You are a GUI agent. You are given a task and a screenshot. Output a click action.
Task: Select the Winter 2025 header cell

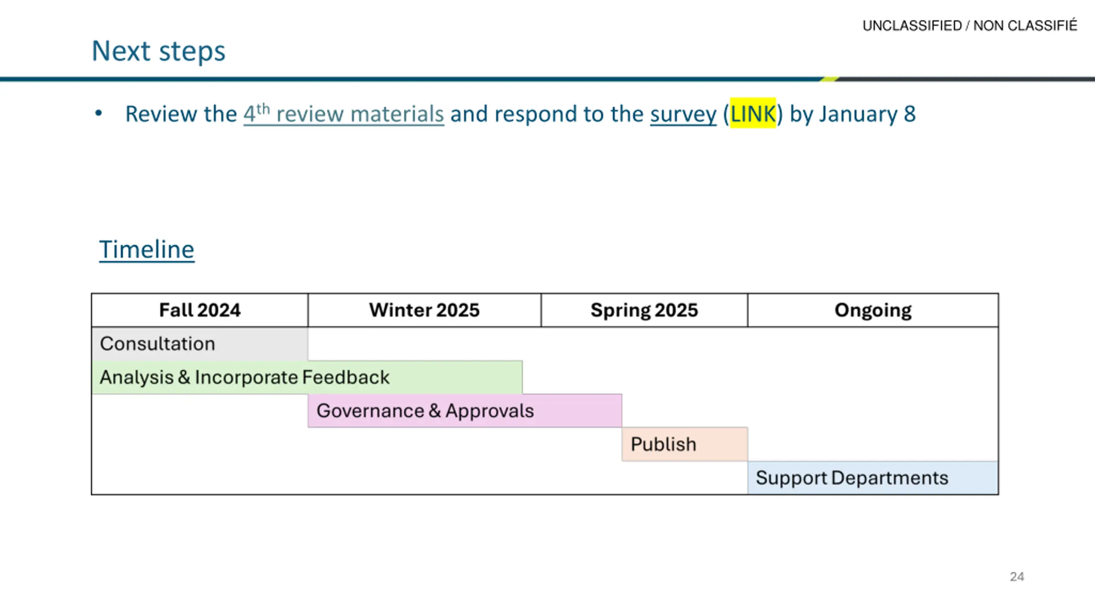(x=424, y=310)
